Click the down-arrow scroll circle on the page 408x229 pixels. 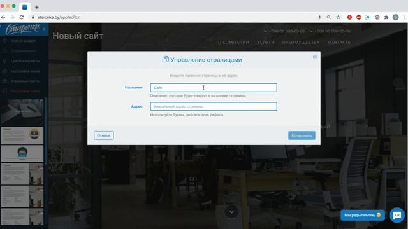click(x=231, y=212)
